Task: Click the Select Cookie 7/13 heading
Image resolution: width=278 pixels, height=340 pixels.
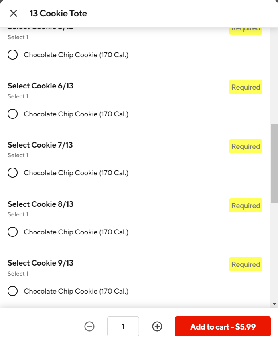Action: coord(40,145)
